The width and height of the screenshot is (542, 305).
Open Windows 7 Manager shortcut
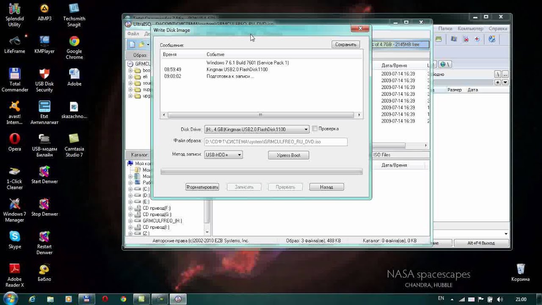tap(14, 211)
